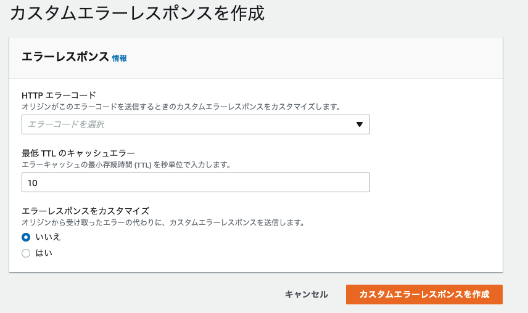This screenshot has width=528, height=313.
Task: Click the エラーコードを選択 placeholder text
Action: point(66,124)
